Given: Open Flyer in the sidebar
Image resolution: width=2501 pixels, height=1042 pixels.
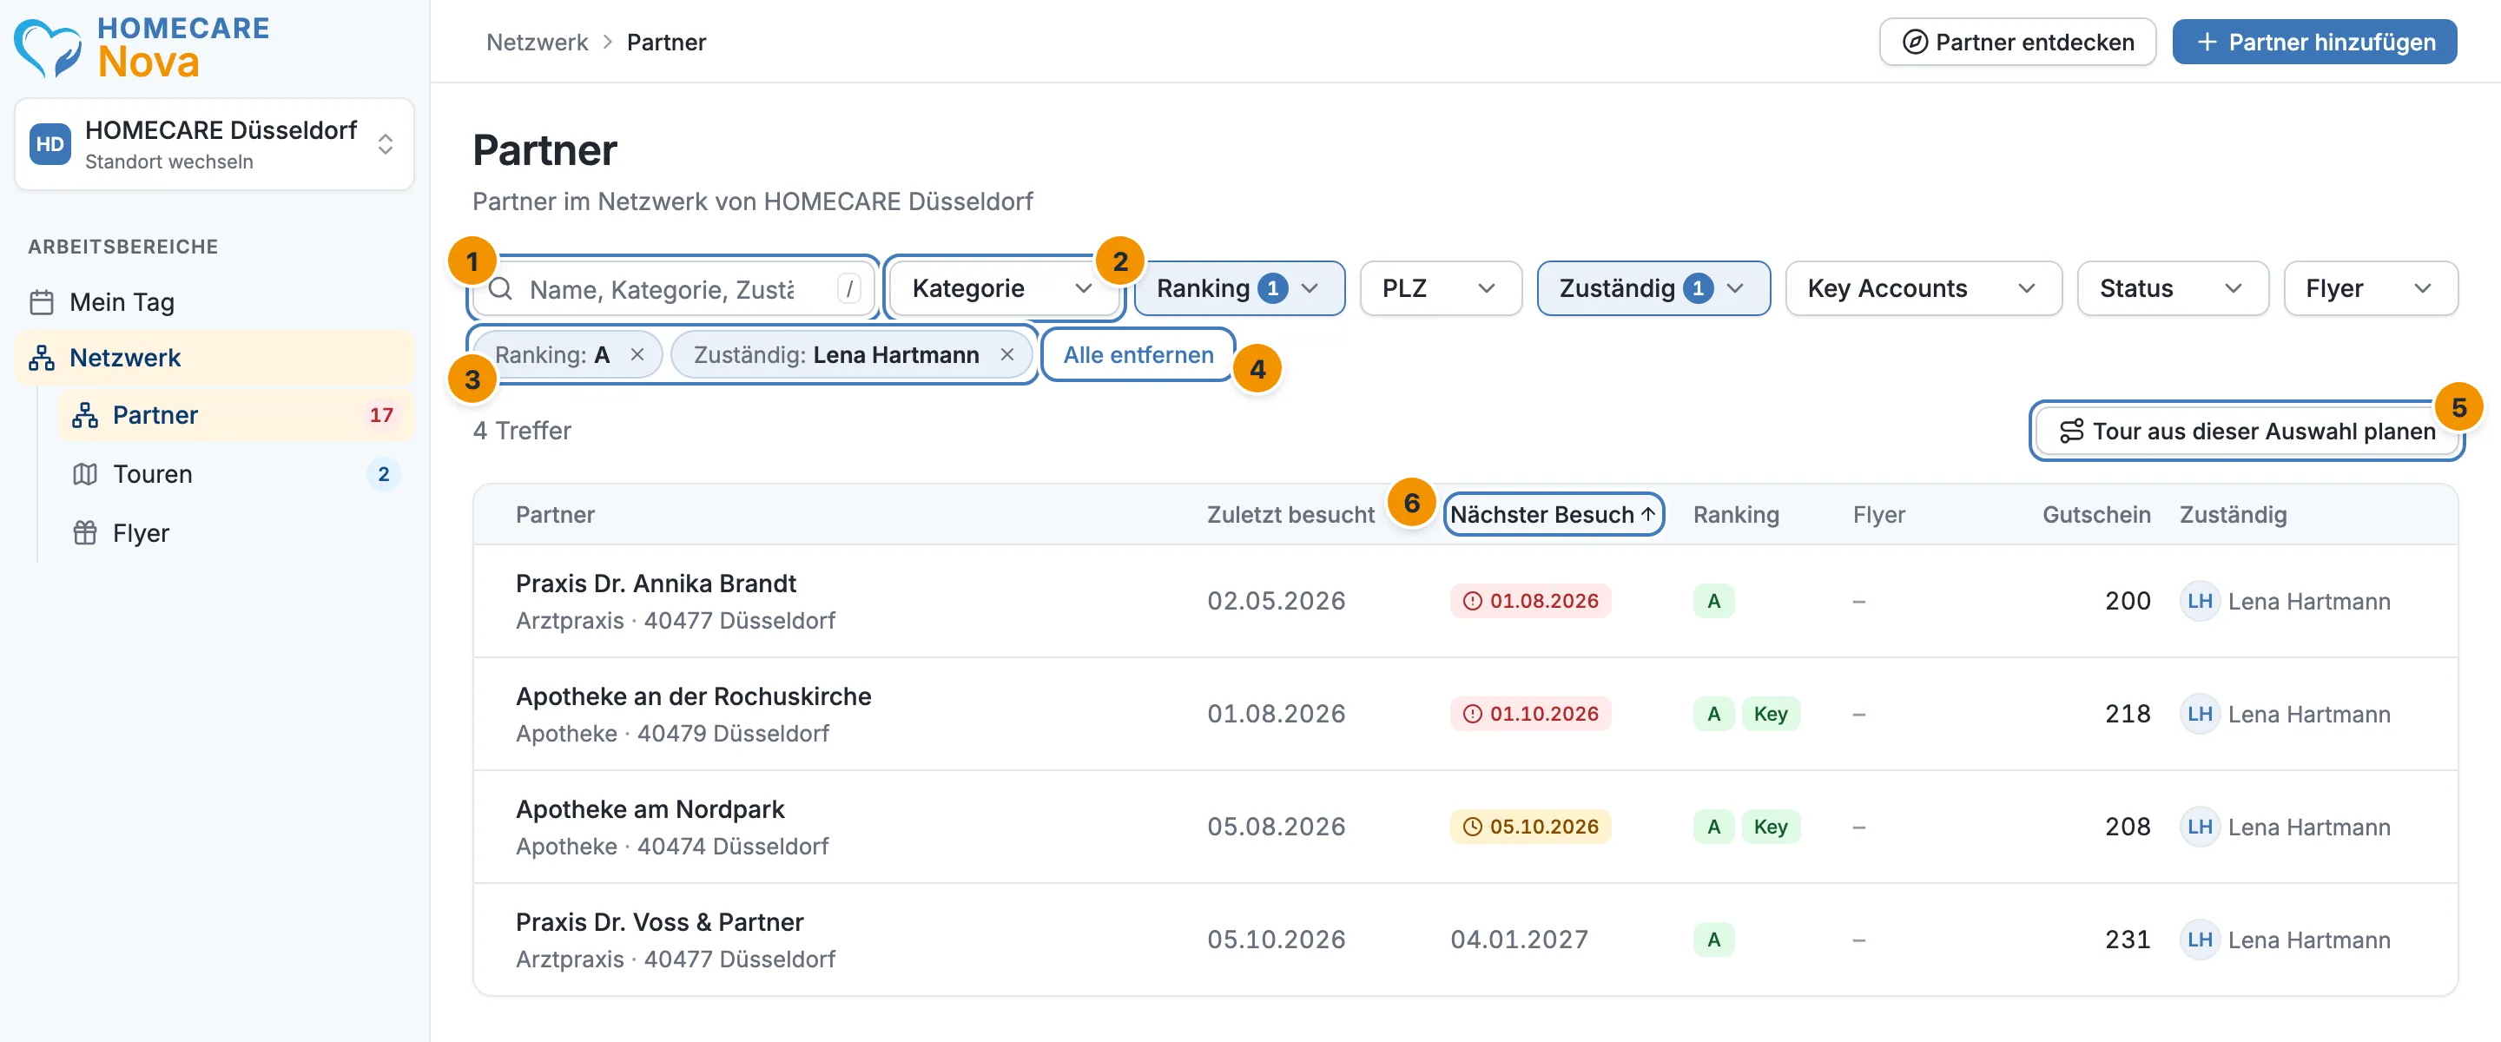Looking at the screenshot, I should pos(236,532).
